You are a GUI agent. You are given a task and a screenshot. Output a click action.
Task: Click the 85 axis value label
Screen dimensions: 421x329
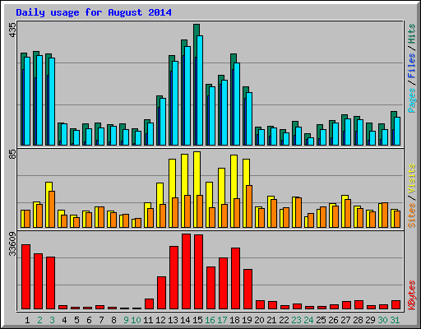coord(12,154)
